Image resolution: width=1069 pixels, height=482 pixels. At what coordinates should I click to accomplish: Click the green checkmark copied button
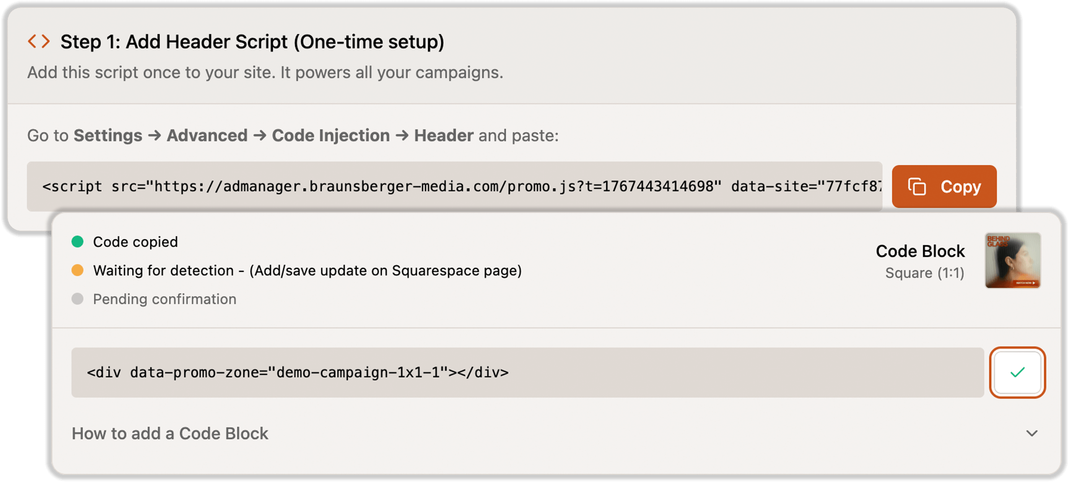[x=1017, y=373]
